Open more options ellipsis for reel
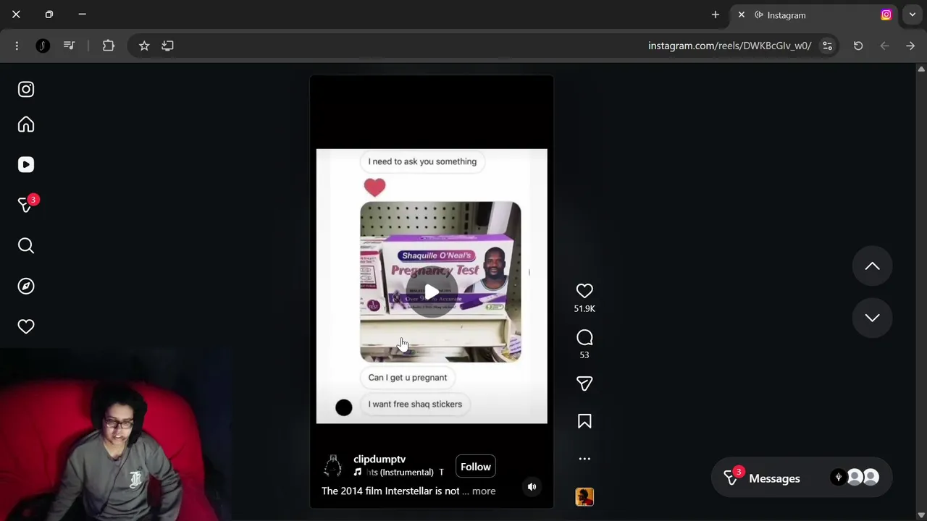The width and height of the screenshot is (927, 521). [584, 459]
